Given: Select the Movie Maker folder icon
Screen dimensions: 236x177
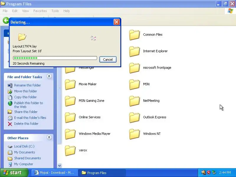Looking at the screenshot, I should point(70,84).
